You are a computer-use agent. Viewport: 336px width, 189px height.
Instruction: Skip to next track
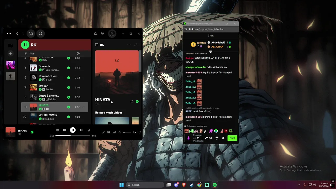coord(81,130)
